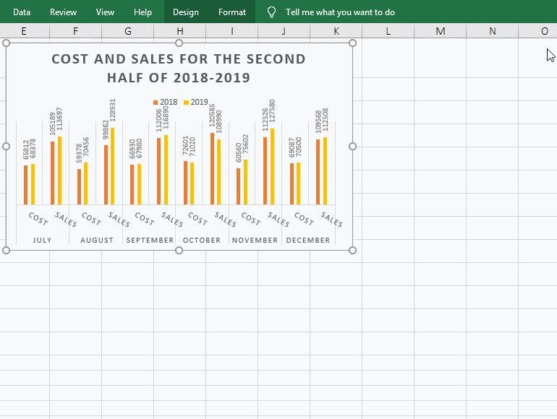Click the bottom-right chart resize handle

pyautogui.click(x=352, y=251)
